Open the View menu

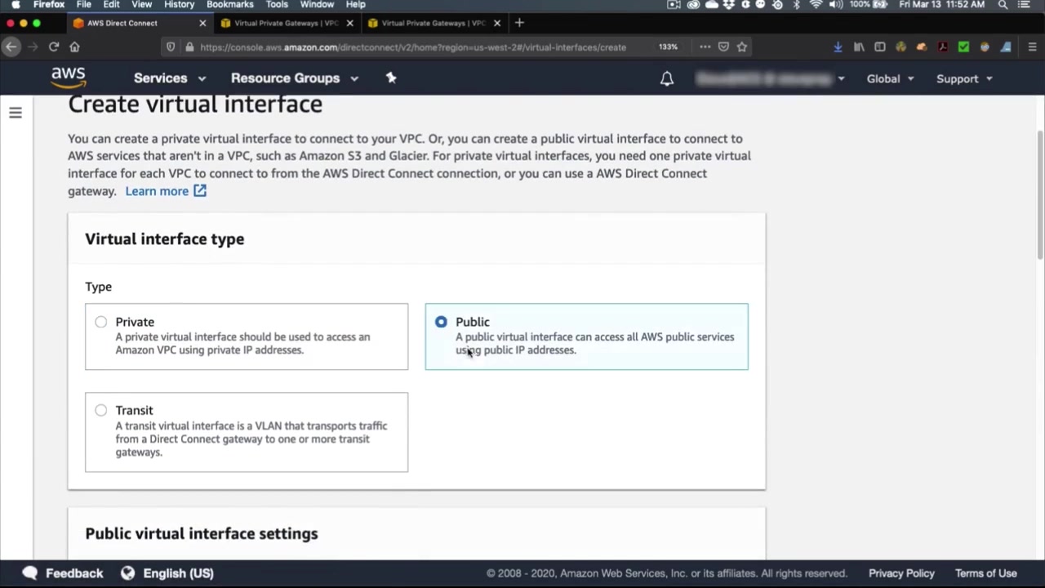point(142,5)
